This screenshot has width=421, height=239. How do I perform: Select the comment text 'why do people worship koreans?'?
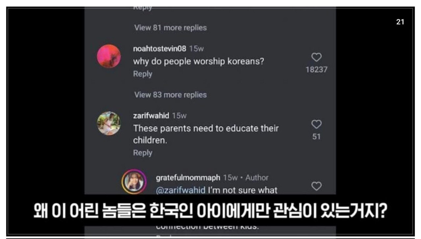coord(198,61)
